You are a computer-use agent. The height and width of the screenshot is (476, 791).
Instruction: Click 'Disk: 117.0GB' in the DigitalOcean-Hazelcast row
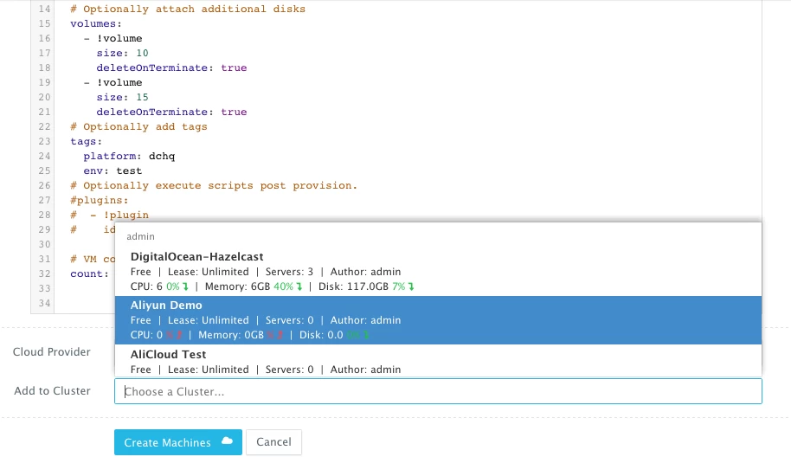(x=353, y=286)
